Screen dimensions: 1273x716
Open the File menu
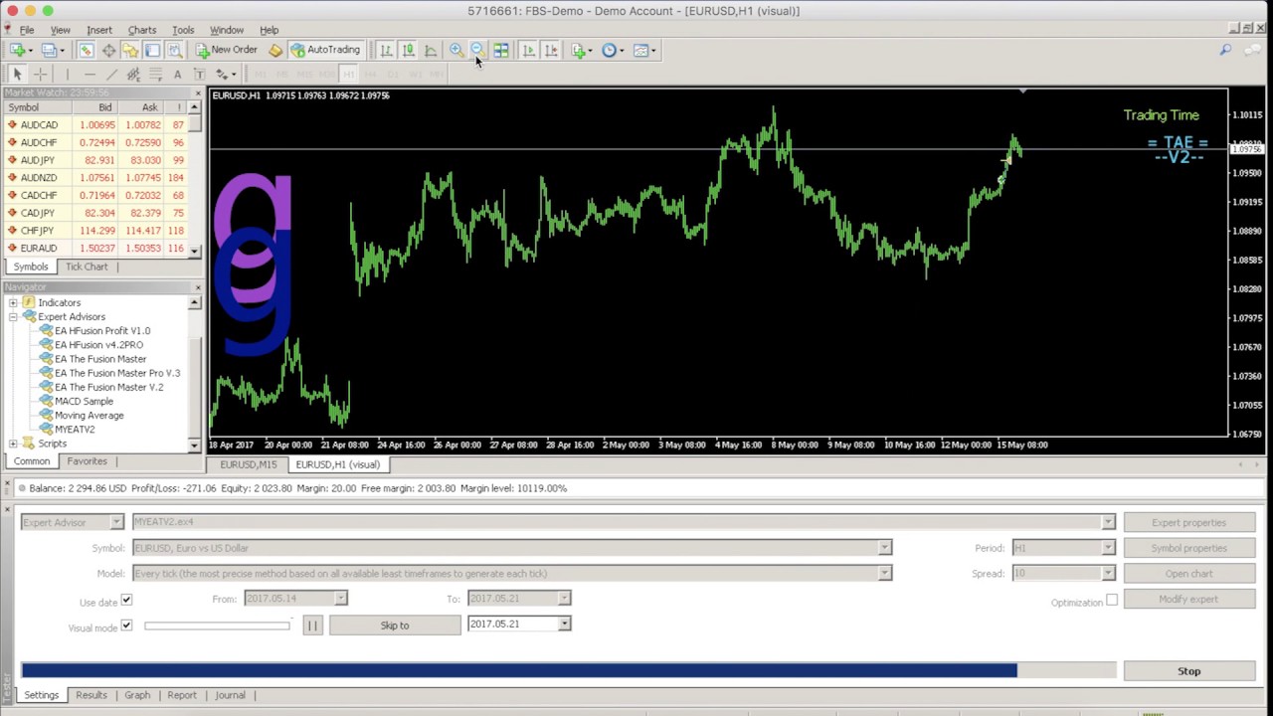[27, 30]
